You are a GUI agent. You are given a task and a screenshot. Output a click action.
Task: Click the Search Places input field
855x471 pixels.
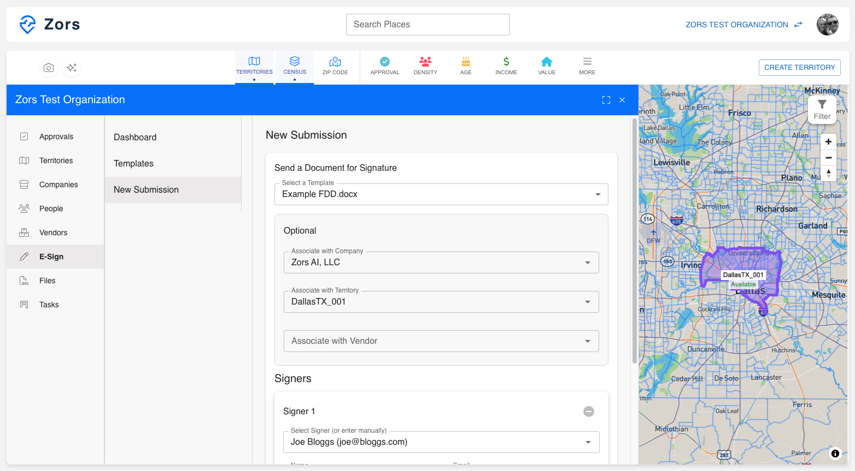click(427, 25)
